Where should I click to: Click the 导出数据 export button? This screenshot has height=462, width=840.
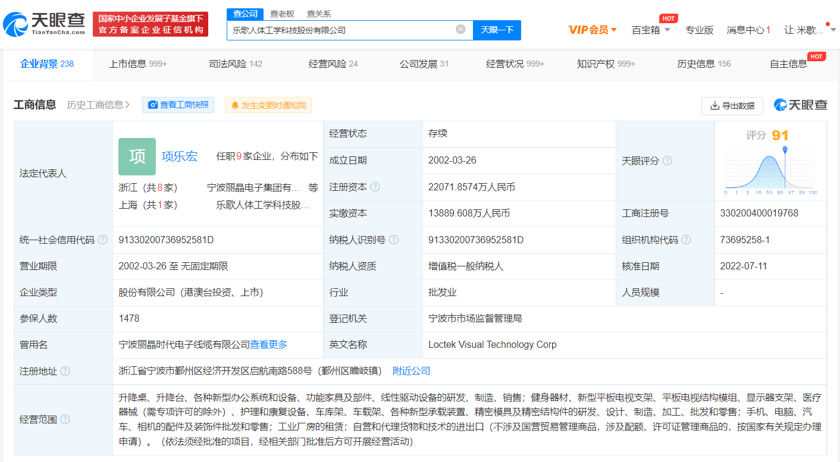pyautogui.click(x=732, y=106)
